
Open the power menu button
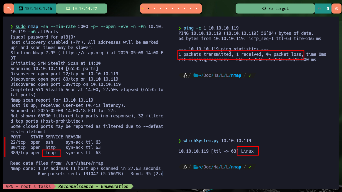[336, 9]
